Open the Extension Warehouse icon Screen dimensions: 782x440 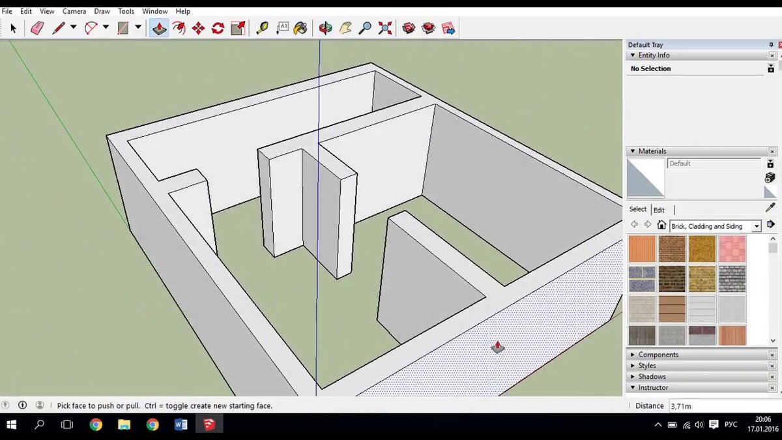pyautogui.click(x=428, y=28)
